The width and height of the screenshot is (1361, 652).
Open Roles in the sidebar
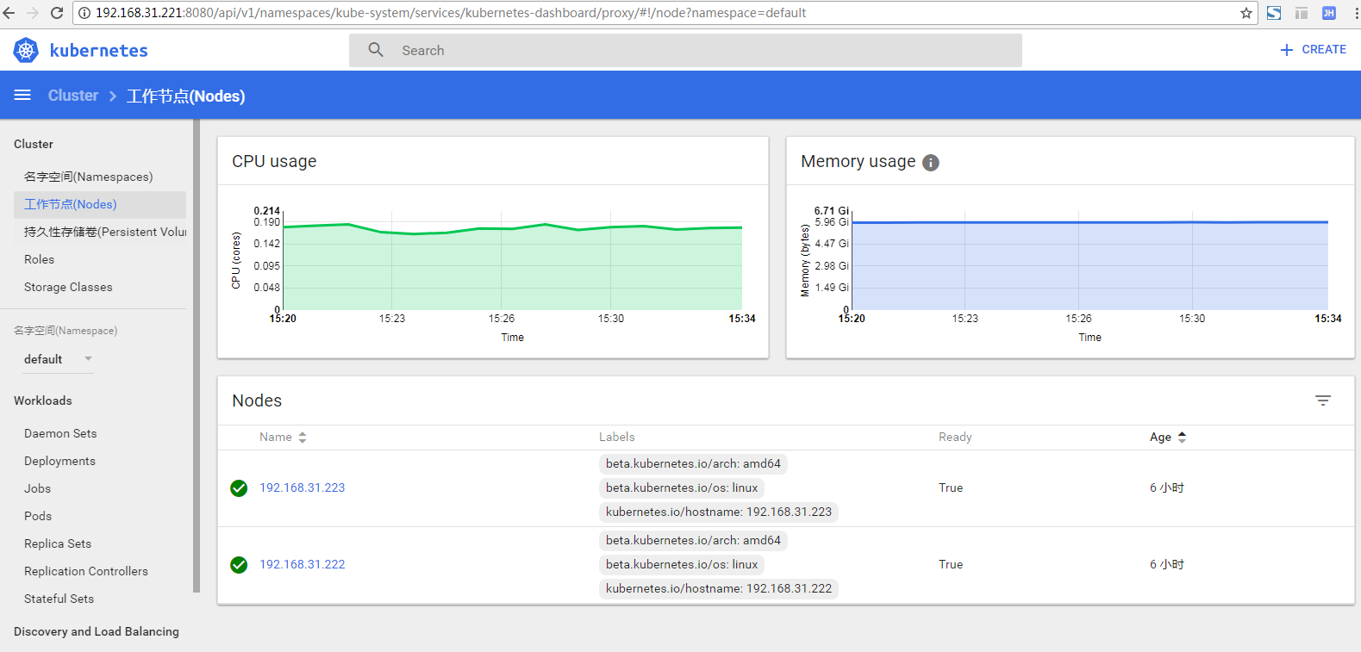(39, 259)
